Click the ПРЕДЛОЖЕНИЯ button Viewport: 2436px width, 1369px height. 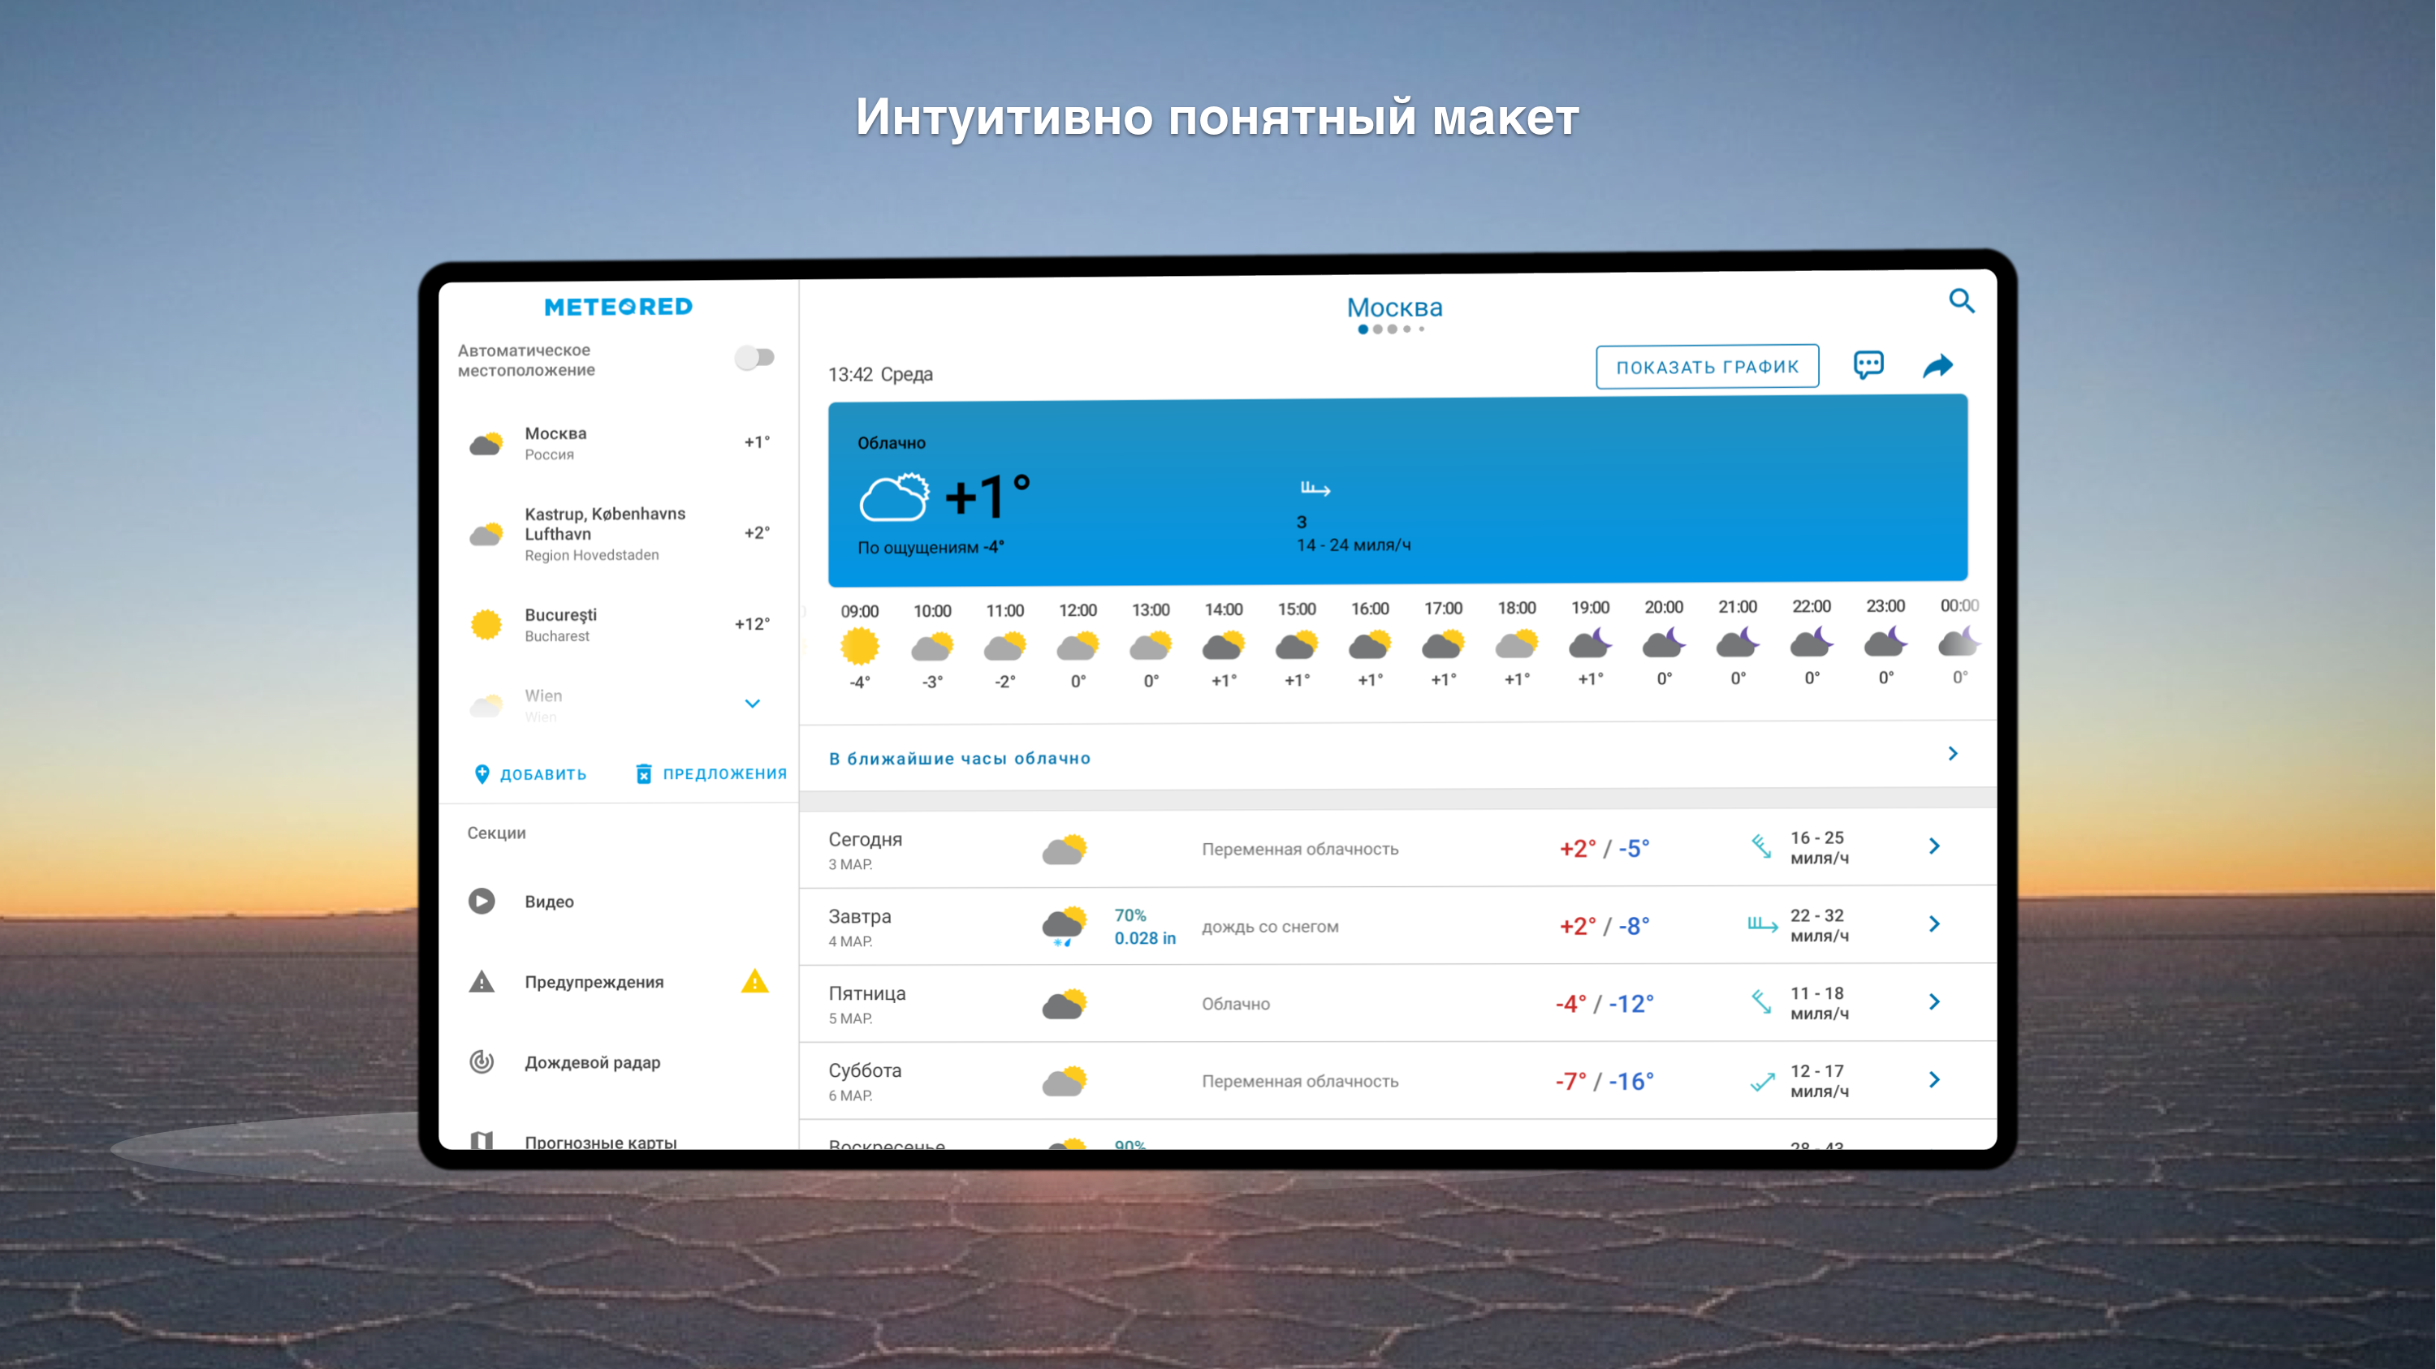click(711, 774)
